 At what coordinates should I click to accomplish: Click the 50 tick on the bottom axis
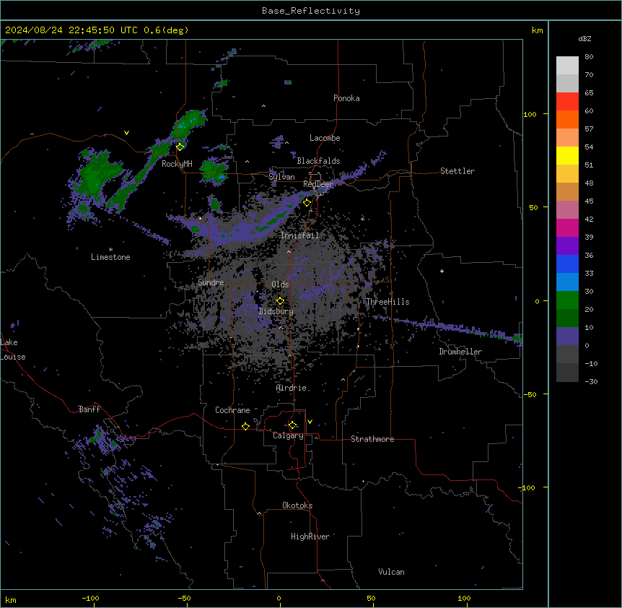click(371, 598)
